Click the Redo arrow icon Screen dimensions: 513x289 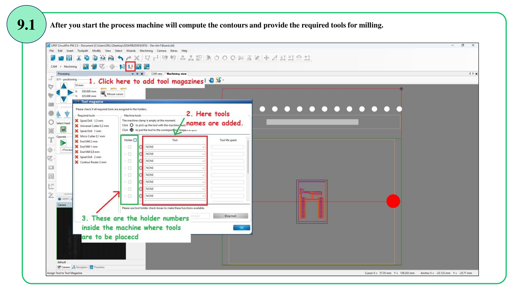pos(129,58)
